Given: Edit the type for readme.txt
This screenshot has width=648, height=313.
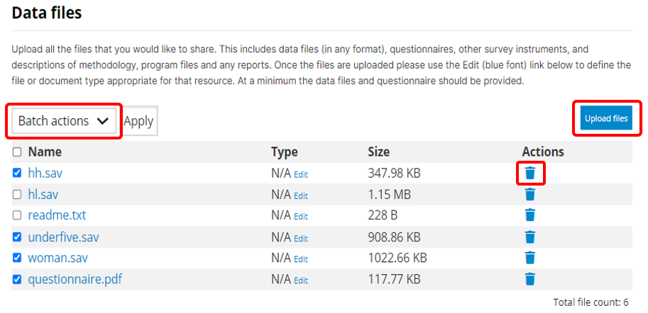Looking at the screenshot, I should click(x=301, y=217).
